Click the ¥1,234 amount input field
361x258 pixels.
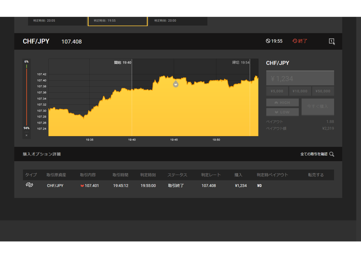click(300, 78)
